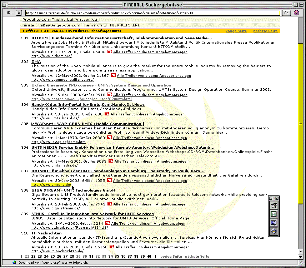The image size is (306, 268).
Task: Click the diamond browser icon in the floating palette
Action: pos(274,231)
